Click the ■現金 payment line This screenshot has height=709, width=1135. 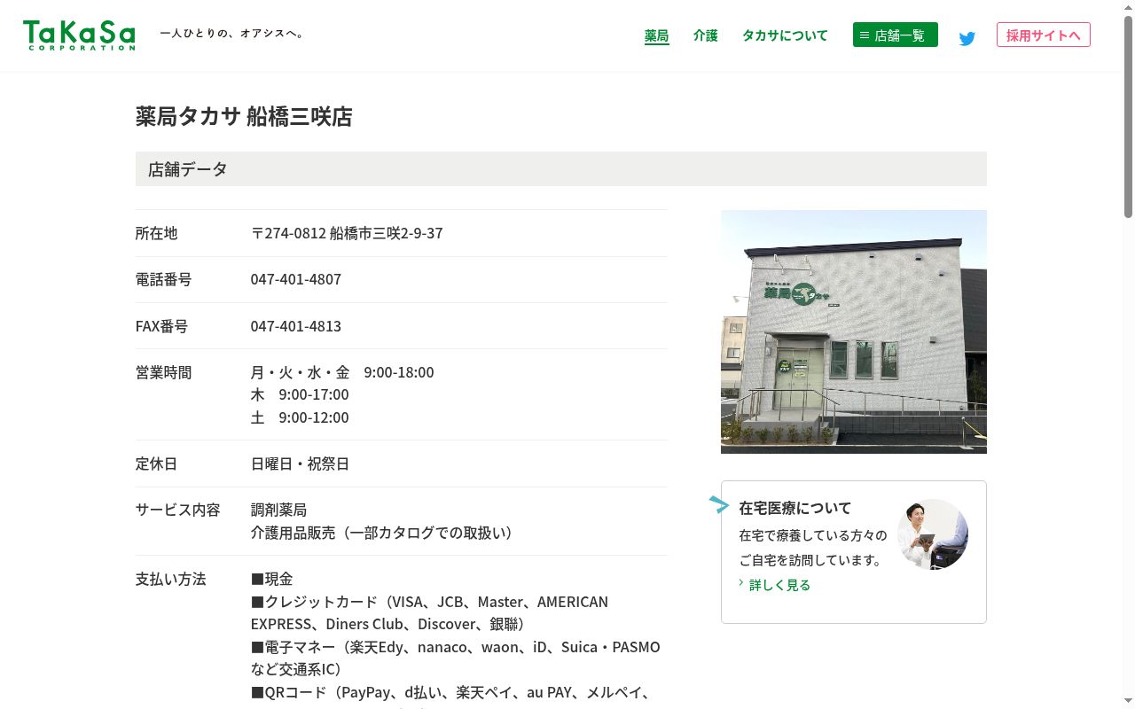click(x=271, y=579)
